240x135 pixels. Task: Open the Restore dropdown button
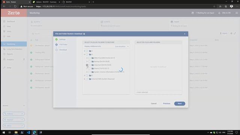(13, 120)
